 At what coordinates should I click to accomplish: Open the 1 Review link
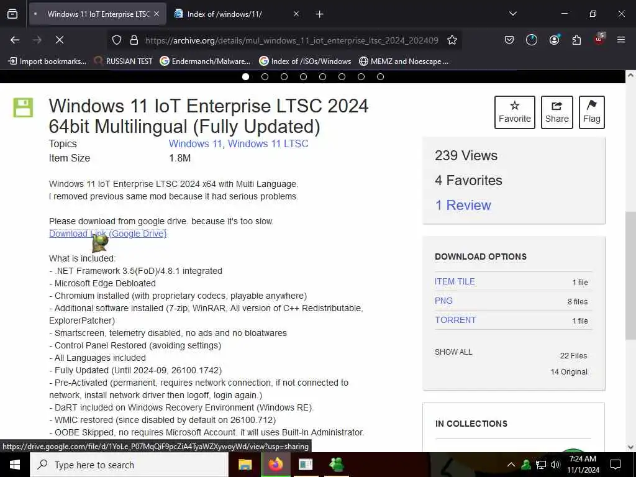click(x=463, y=205)
